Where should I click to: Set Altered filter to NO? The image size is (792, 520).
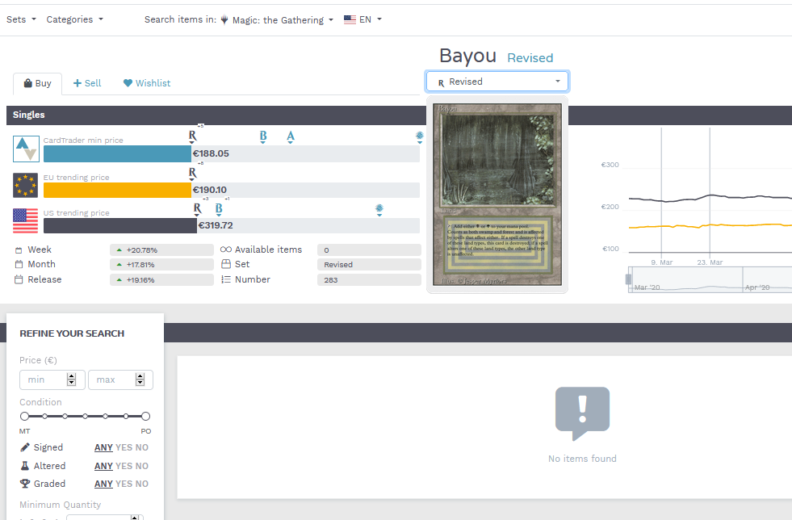coord(142,466)
